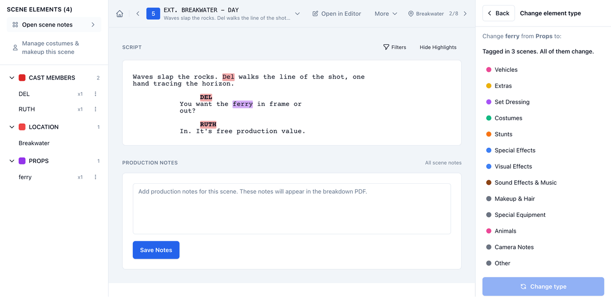Click the costumes person icon
This screenshot has width=611, height=306.
tap(15, 48)
